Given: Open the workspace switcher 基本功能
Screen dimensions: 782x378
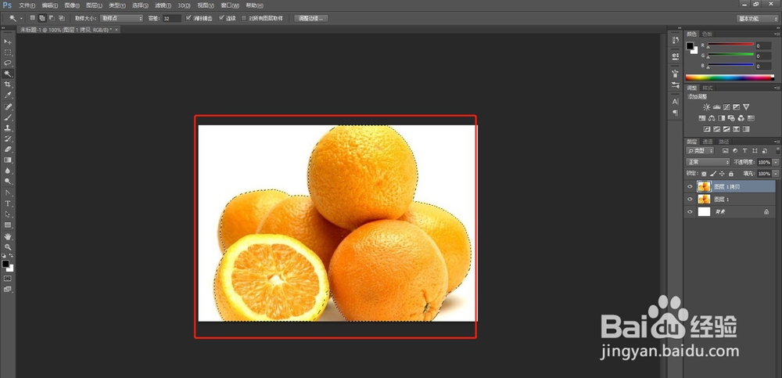Looking at the screenshot, I should click(756, 19).
